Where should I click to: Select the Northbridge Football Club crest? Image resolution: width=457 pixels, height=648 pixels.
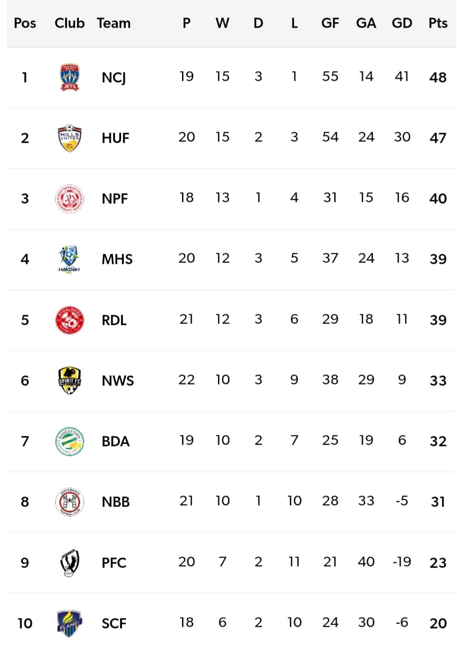[x=69, y=501]
